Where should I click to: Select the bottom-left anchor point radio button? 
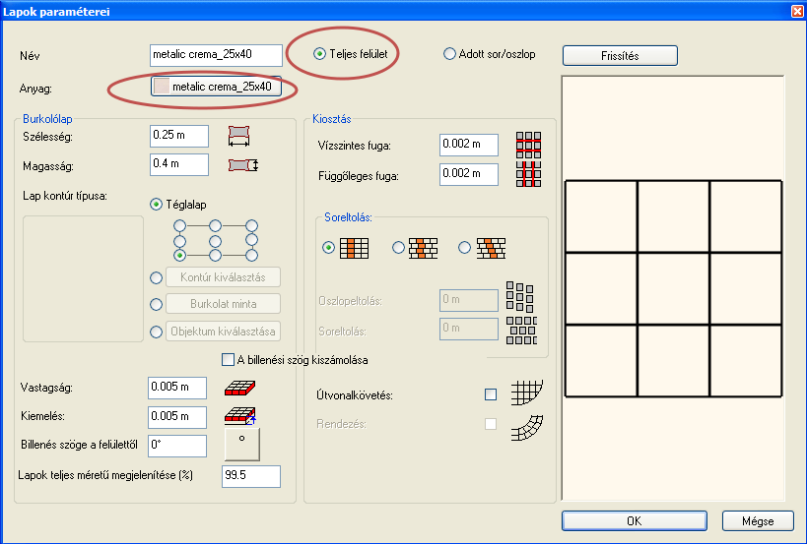coord(179,255)
